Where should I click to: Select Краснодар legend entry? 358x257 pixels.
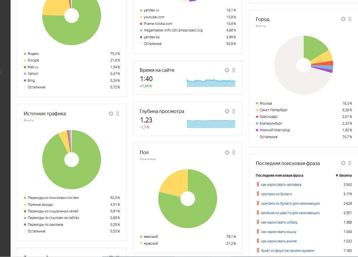click(268, 117)
